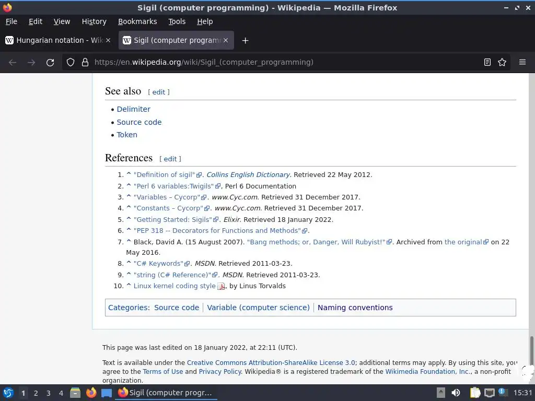Switch to the Hungarian notation tab
The image size is (535, 401).
[59, 40]
